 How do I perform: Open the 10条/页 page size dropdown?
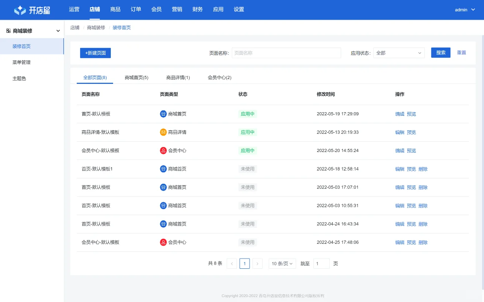(x=282, y=263)
